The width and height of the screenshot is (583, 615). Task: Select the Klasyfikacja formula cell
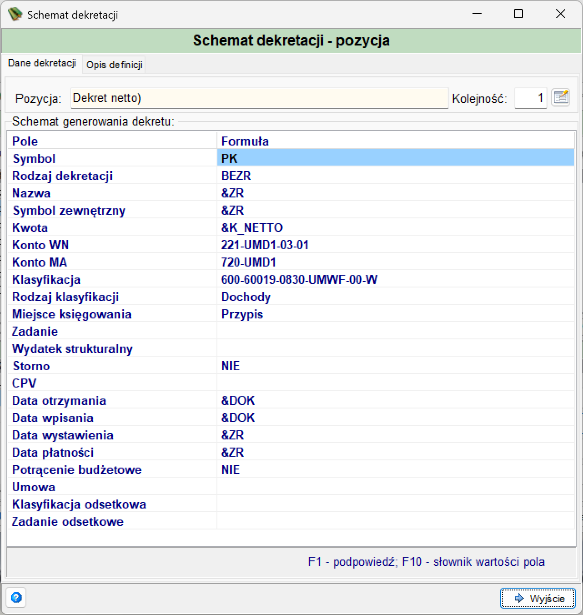[x=396, y=279]
